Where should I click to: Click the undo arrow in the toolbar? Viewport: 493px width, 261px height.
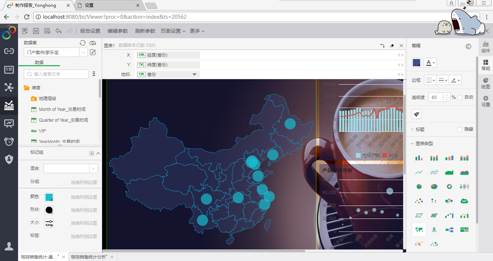coord(58,31)
